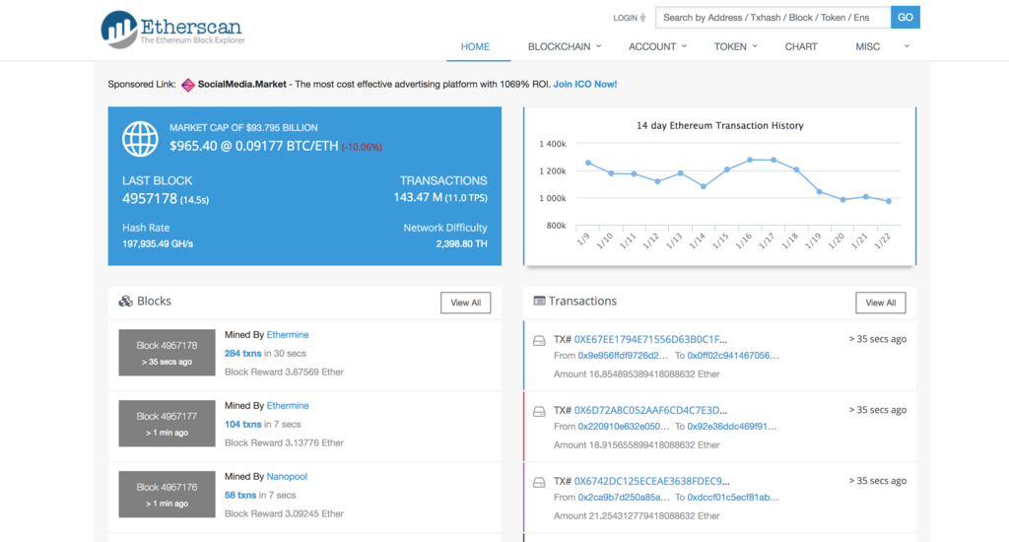
Task: Click icon beside TX# 0X6D72A8C052AAF6CD4C7E3D
Action: [x=539, y=411]
